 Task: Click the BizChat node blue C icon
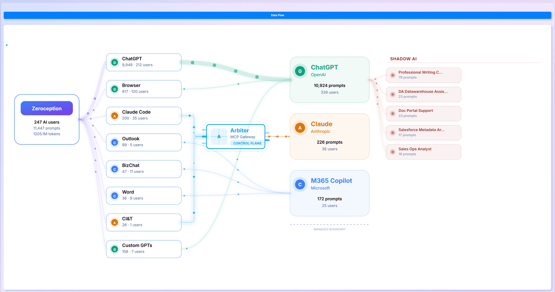pyautogui.click(x=114, y=169)
